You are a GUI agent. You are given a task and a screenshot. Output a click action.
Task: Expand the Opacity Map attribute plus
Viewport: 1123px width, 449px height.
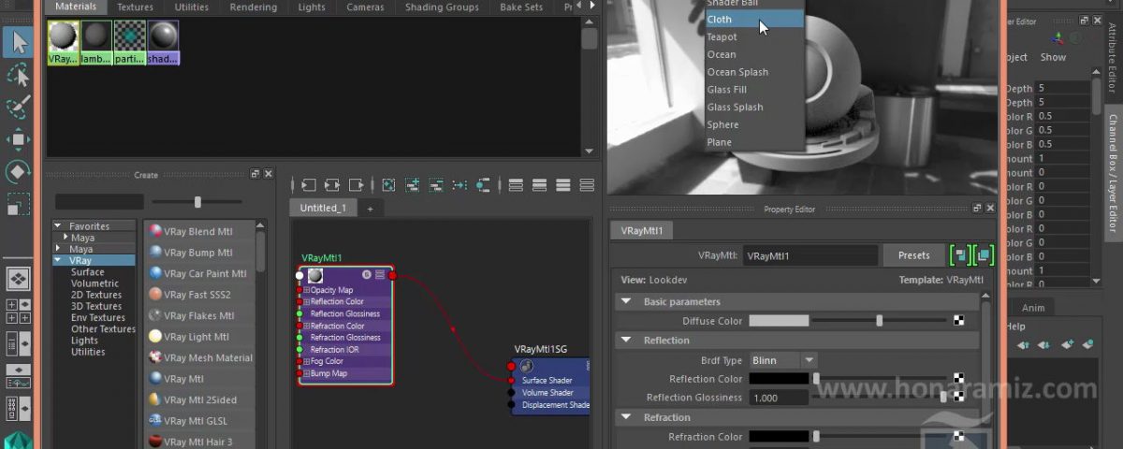pos(306,290)
